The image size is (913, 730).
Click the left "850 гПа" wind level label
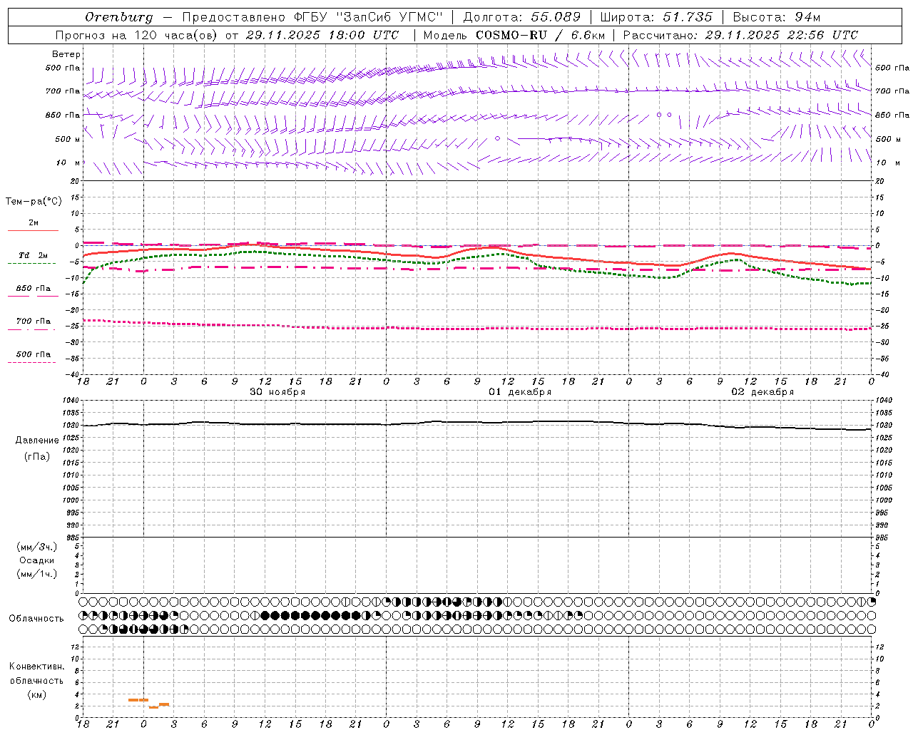[x=63, y=115]
